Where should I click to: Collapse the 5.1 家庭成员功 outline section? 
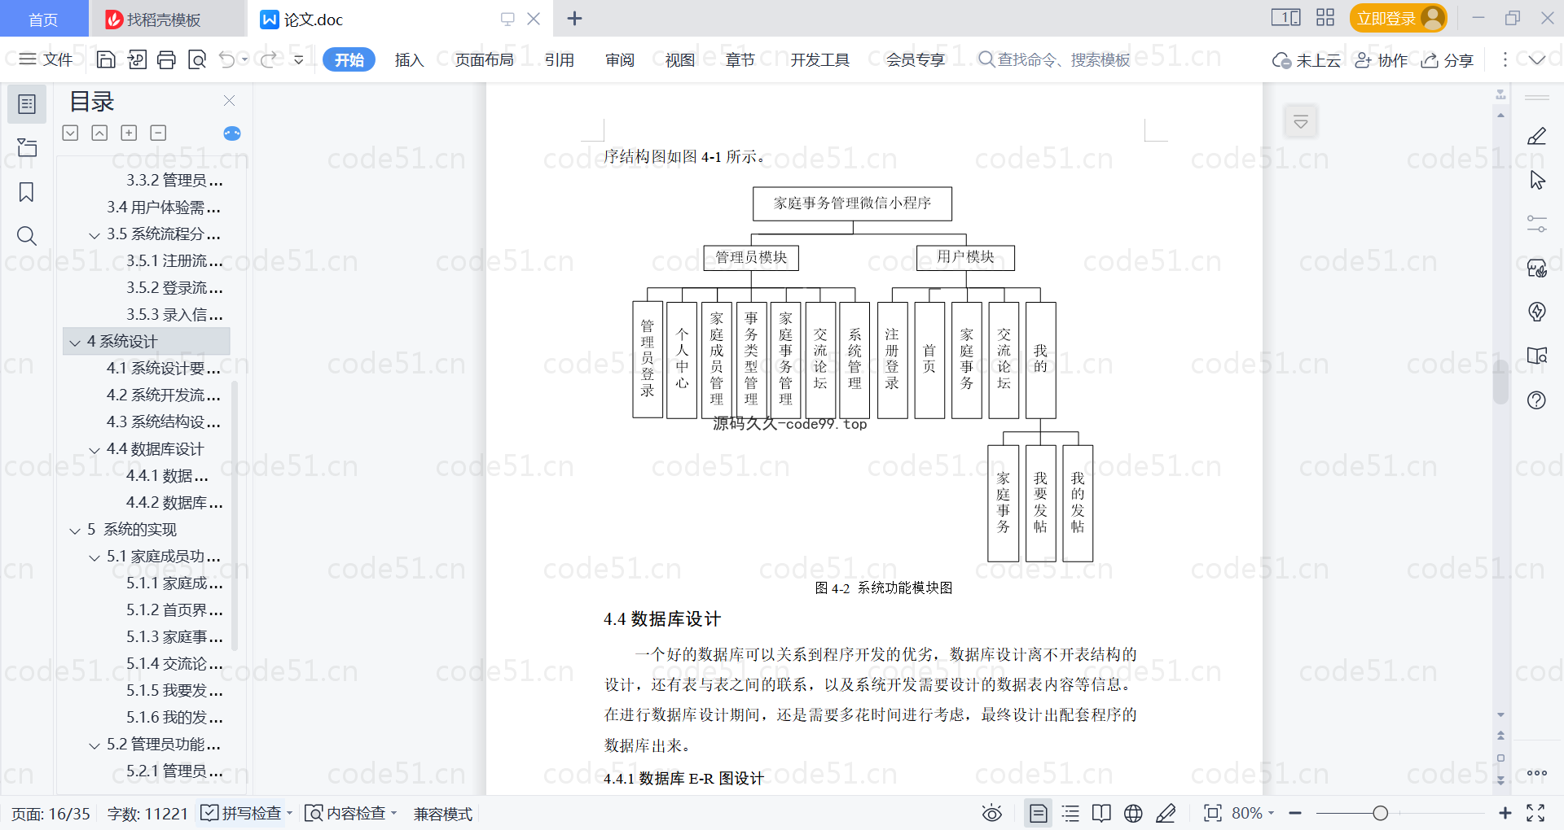(94, 557)
